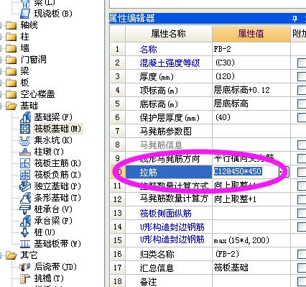
Task: Open the 轴线 folder
Action: [11, 25]
